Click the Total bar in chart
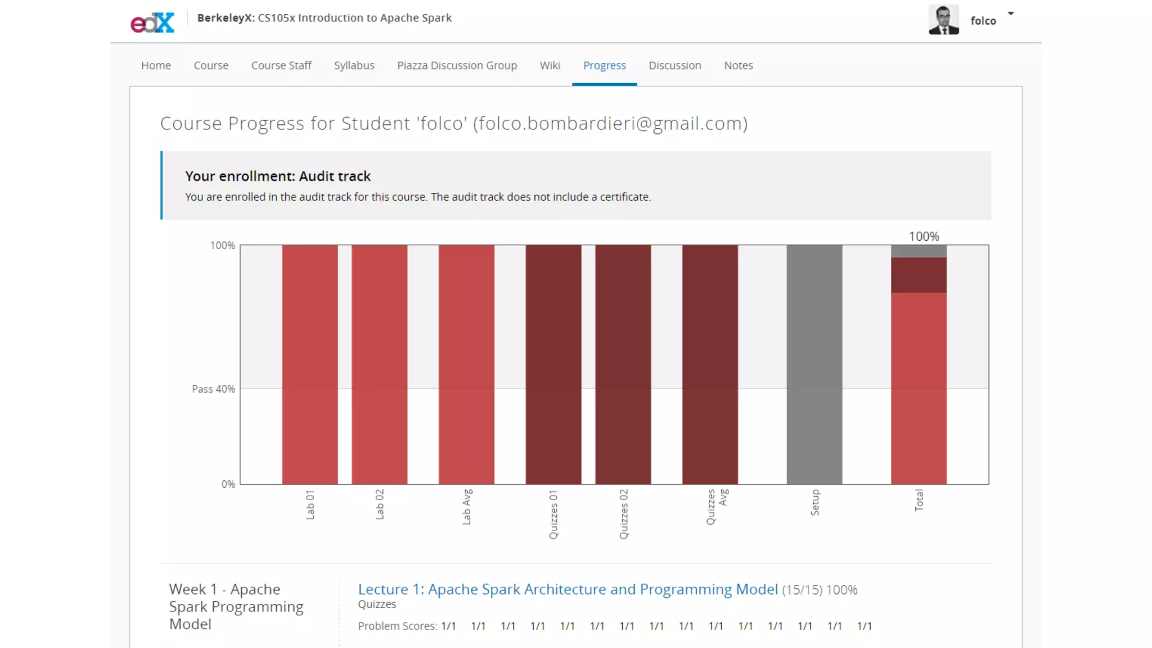Image resolution: width=1152 pixels, height=648 pixels. point(919,388)
